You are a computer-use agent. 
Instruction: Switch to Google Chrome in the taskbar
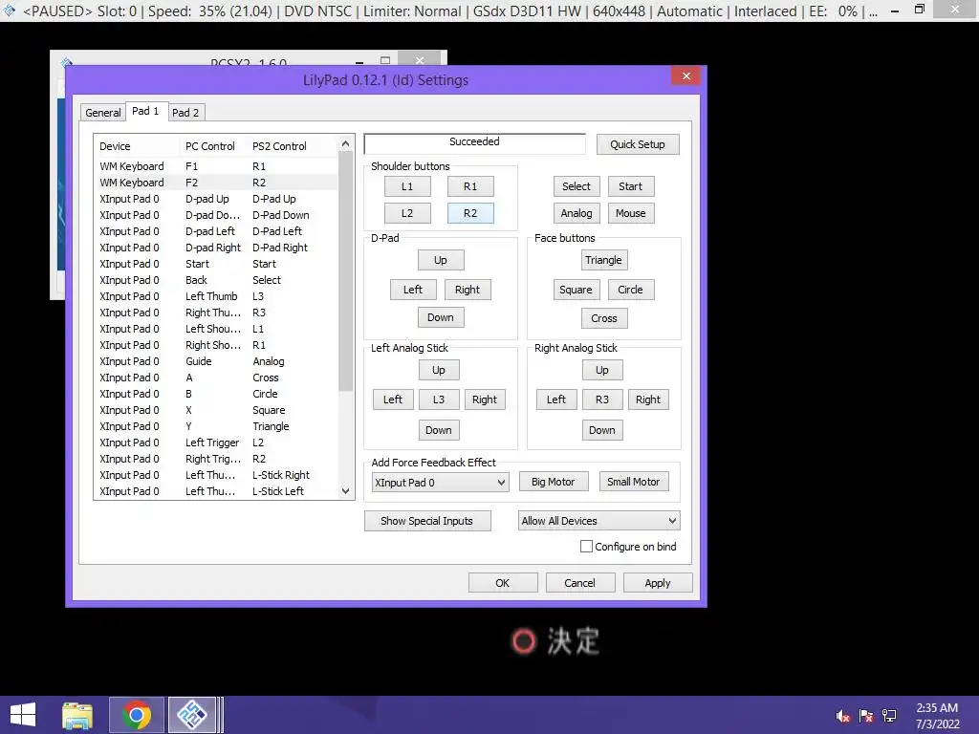click(x=136, y=715)
